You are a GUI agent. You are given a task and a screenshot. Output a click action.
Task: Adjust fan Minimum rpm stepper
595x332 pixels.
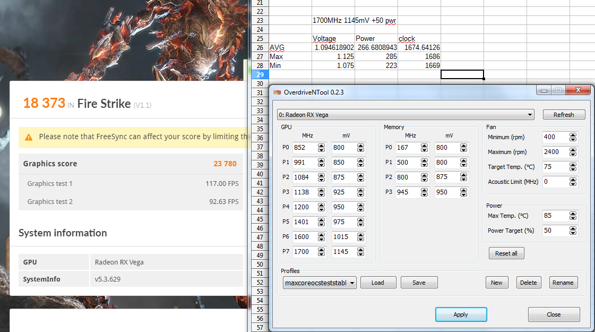coord(573,137)
